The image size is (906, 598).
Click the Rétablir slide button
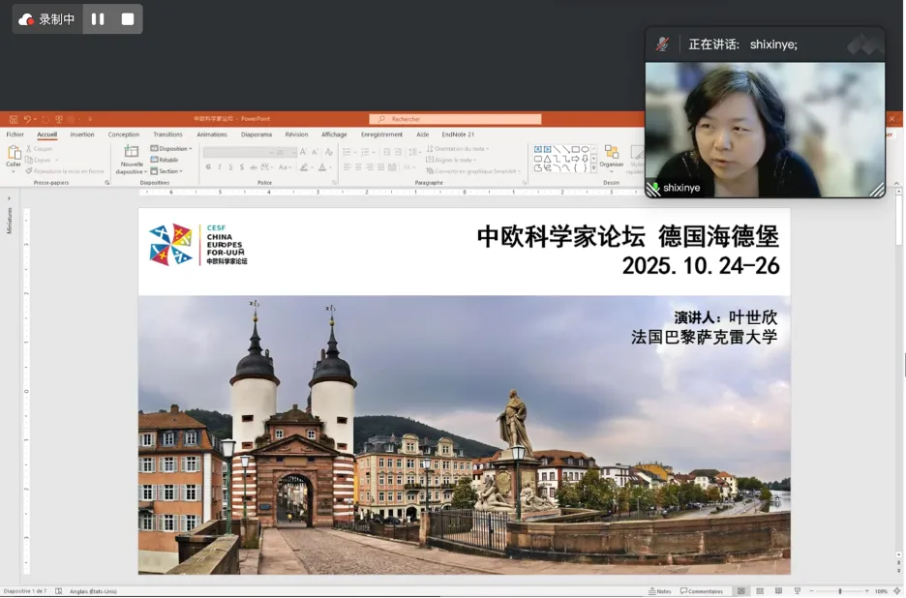(165, 160)
